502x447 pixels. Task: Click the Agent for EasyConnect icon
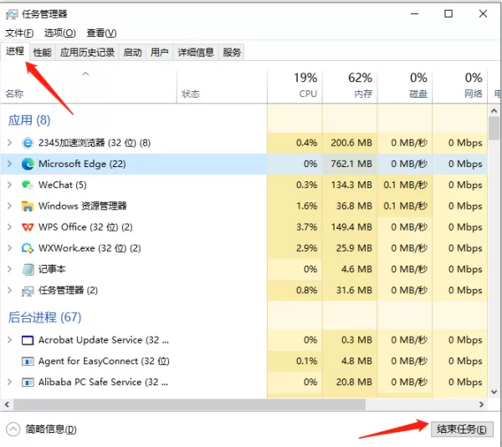[28, 361]
